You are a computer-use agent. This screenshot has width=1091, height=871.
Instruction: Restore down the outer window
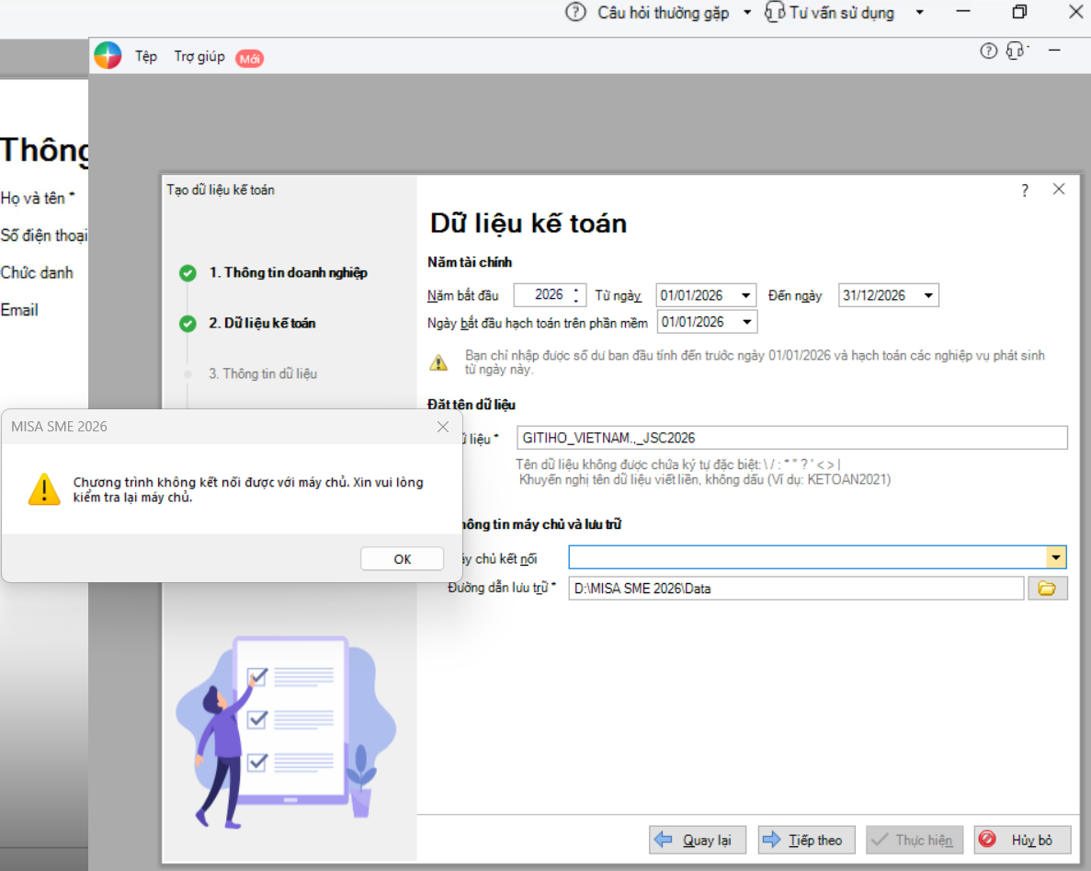[1019, 12]
